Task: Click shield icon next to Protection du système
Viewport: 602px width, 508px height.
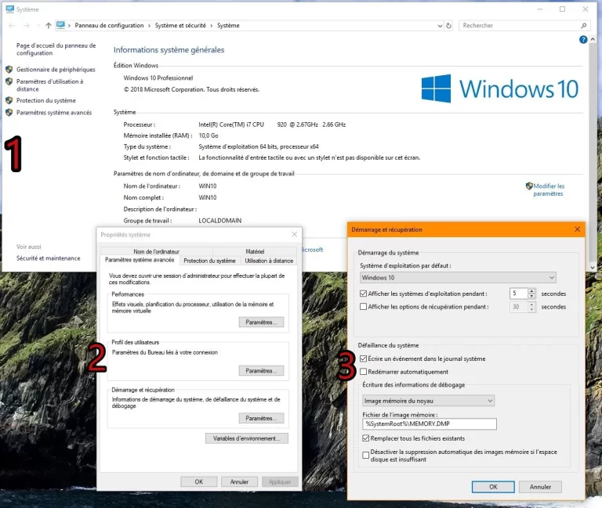Action: (x=9, y=100)
